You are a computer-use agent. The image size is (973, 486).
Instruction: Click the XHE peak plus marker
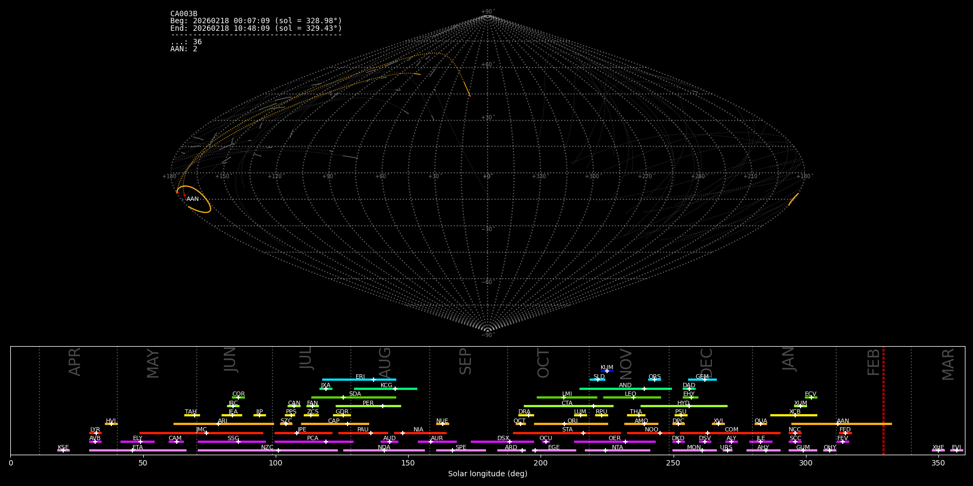938,450
